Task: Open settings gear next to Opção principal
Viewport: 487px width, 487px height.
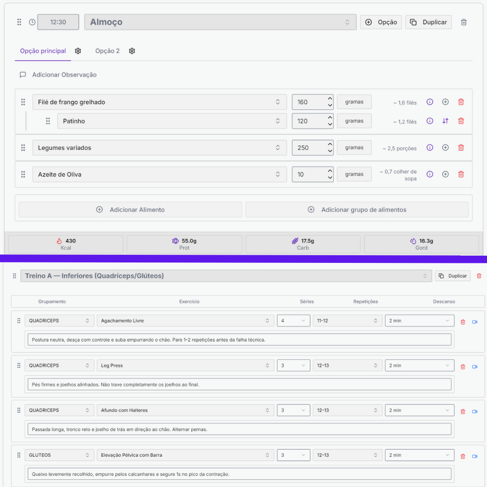Action: 78,51
